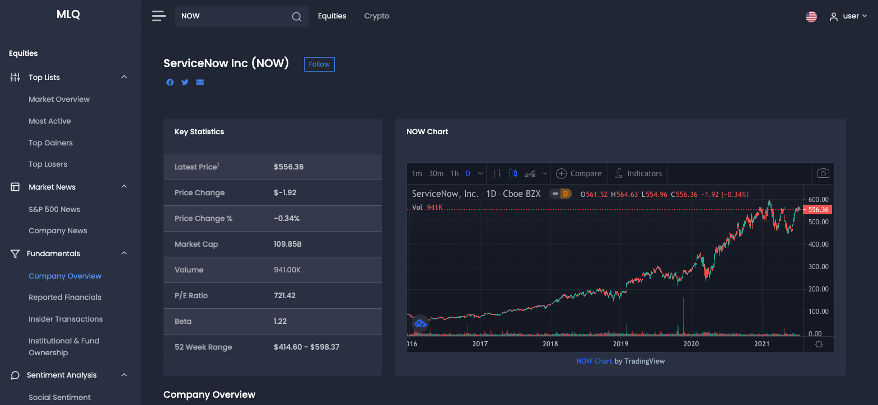Click the ServiceNow, Inc. chart symbol title

[445, 194]
